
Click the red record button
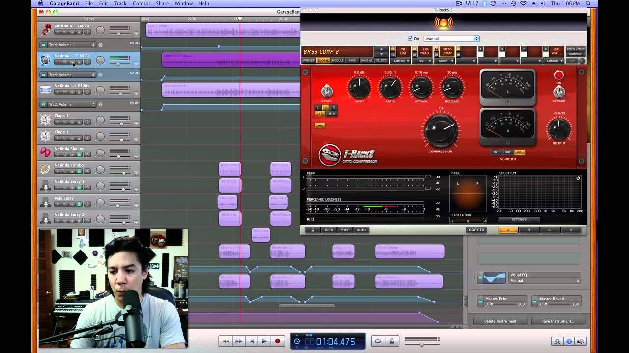click(x=278, y=341)
